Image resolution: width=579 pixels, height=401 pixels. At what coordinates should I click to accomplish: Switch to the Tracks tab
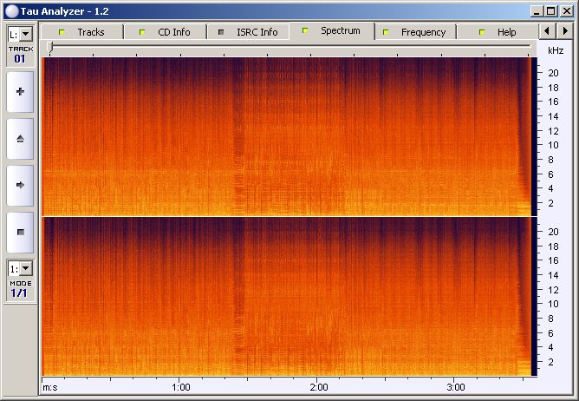pyautogui.click(x=81, y=32)
